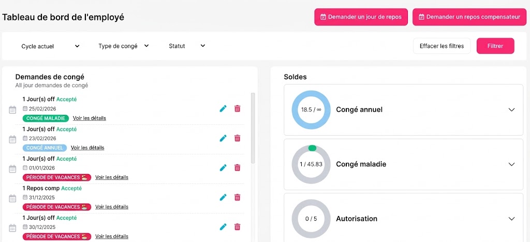Image resolution: width=530 pixels, height=242 pixels.
Task: Edit the 23/02/2026 leave request
Action: tap(223, 138)
